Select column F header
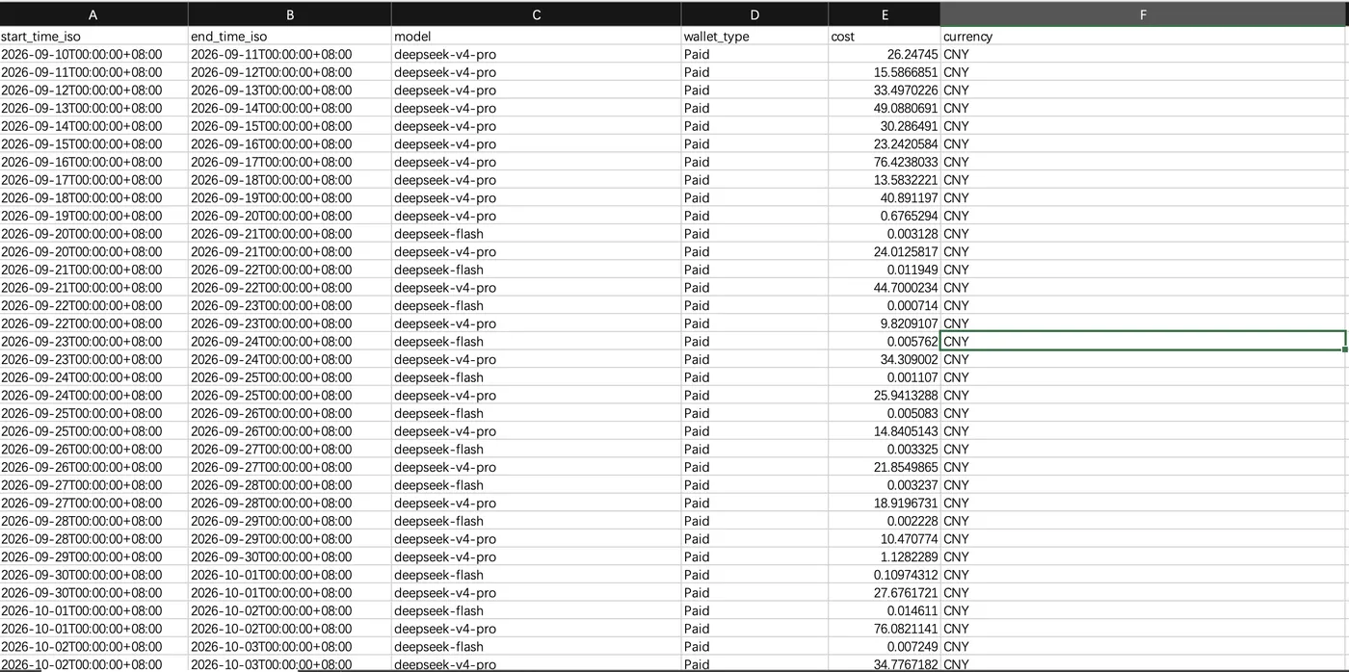 (x=1144, y=14)
